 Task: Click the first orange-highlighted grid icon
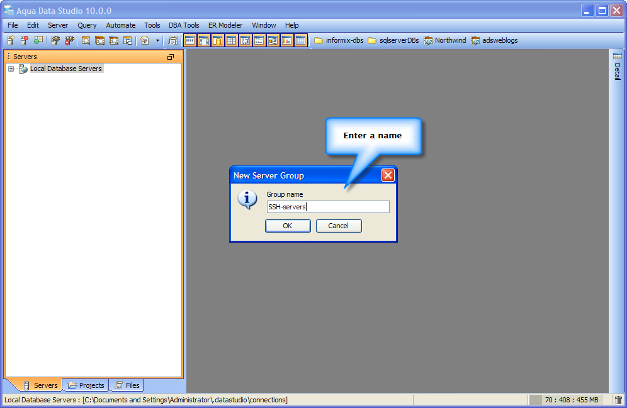[190, 40]
